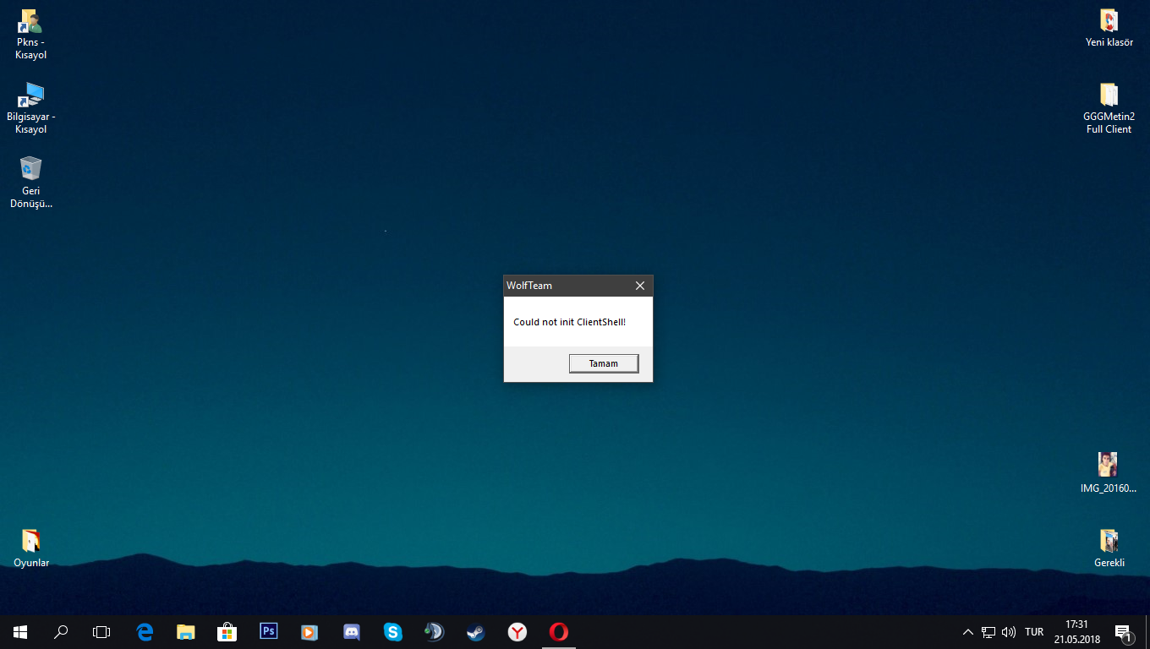Close the WolfTeam error dialog
Image resolution: width=1150 pixels, height=649 pixels.
640,286
